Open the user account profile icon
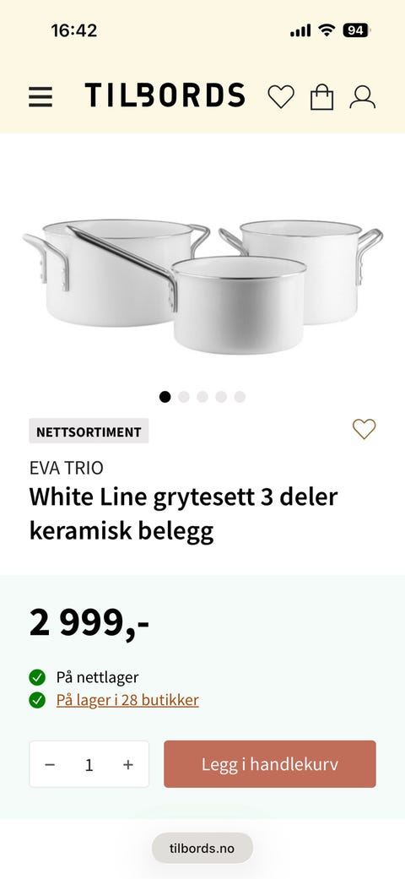 pos(363,97)
